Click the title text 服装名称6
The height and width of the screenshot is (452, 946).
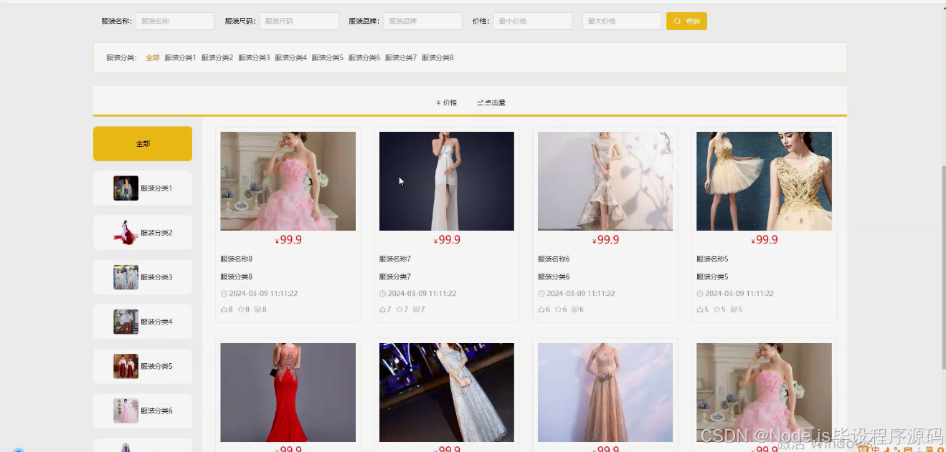coord(554,259)
